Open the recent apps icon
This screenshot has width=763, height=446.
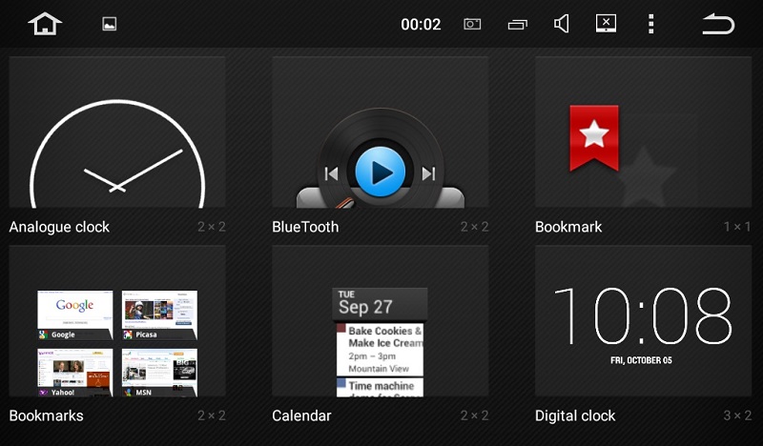(x=518, y=25)
